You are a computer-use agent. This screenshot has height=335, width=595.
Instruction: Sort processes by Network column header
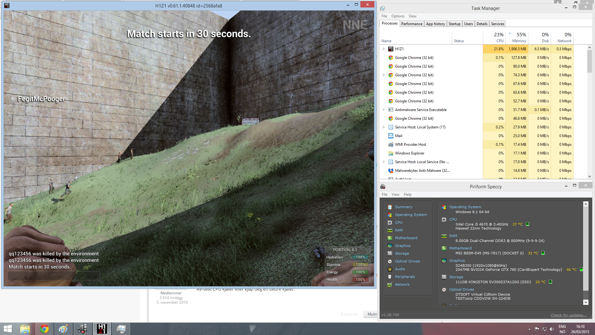coord(562,38)
